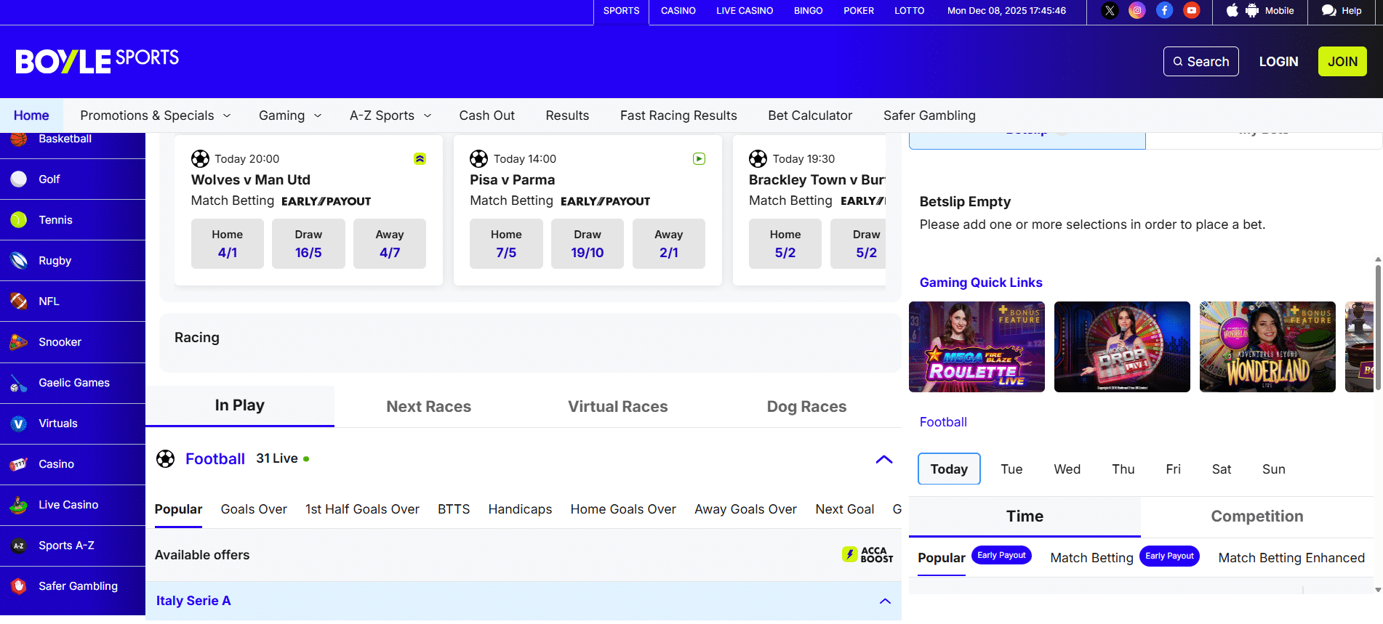The width and height of the screenshot is (1383, 624).
Task: Open Gaming Quick Links heading
Action: [981, 283]
